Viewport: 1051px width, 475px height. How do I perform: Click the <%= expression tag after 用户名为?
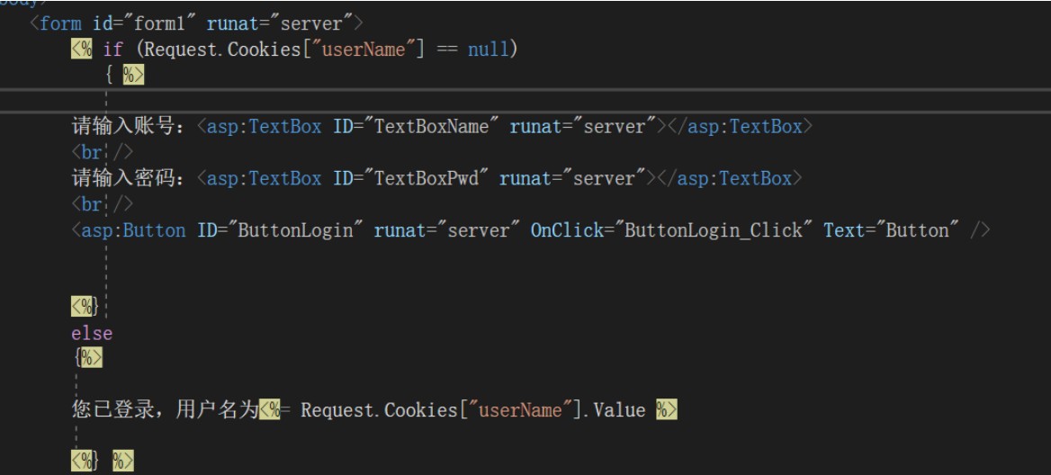click(274, 410)
